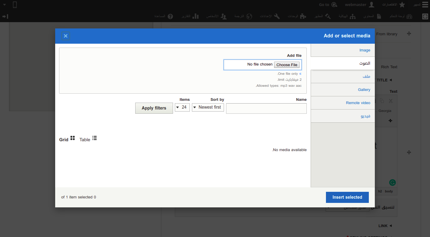The height and width of the screenshot is (237, 430).
Task: Open الأشخاص people section in toolbar
Action: point(216,16)
